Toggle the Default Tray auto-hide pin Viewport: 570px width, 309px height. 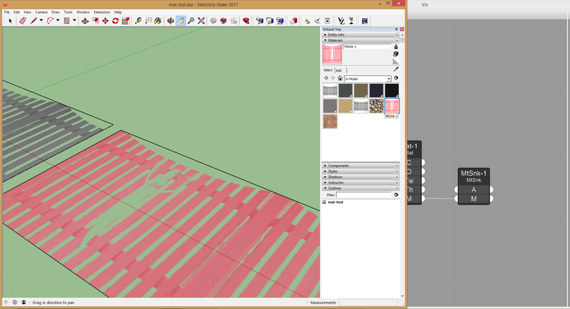(396, 29)
